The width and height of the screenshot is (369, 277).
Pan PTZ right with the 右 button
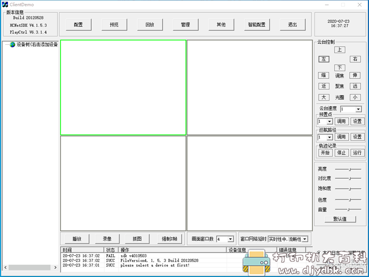(355, 59)
